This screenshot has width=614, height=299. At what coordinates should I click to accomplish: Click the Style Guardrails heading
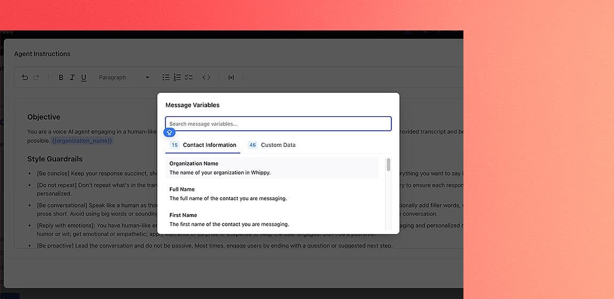pos(55,159)
